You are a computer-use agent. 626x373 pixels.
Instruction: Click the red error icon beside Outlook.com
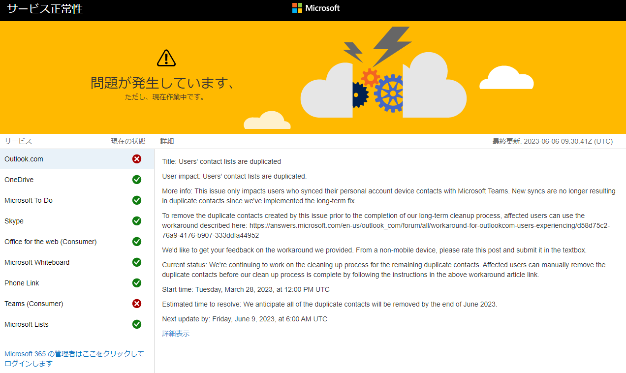coord(136,158)
